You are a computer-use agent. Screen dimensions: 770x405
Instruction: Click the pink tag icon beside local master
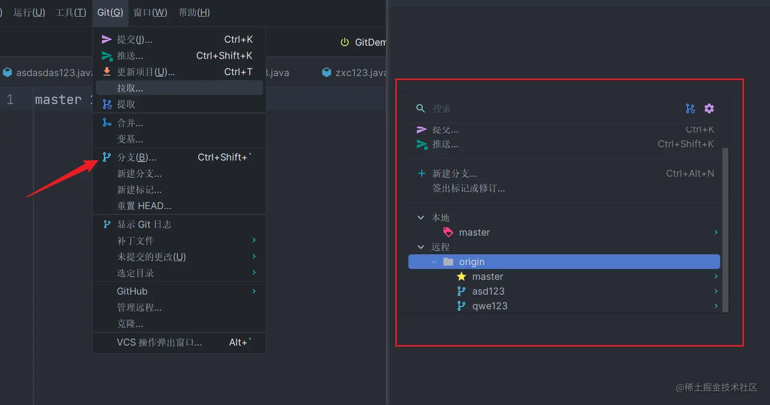tap(448, 232)
